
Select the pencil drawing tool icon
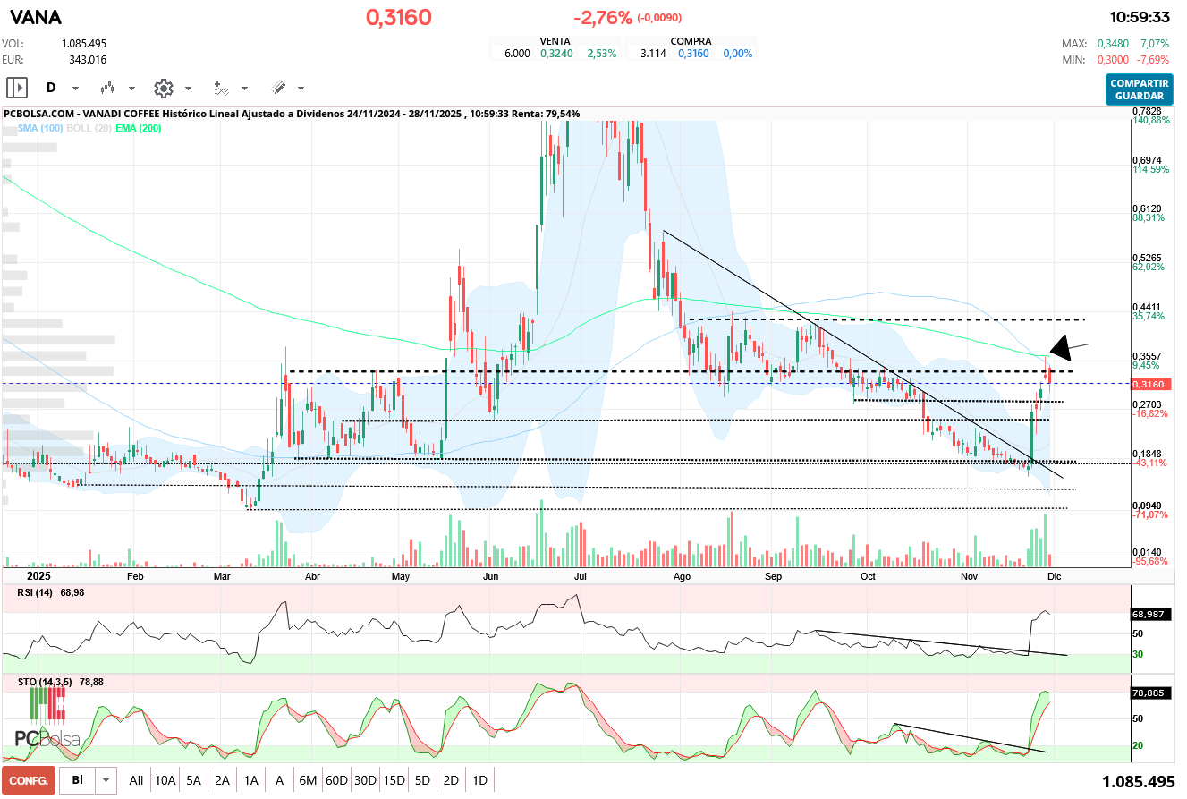click(x=278, y=88)
